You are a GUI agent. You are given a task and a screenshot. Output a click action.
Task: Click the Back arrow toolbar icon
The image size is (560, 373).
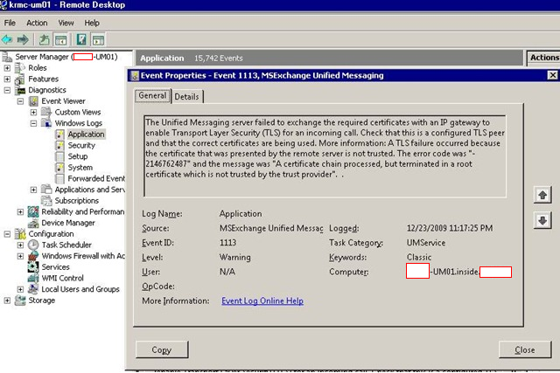(x=7, y=39)
